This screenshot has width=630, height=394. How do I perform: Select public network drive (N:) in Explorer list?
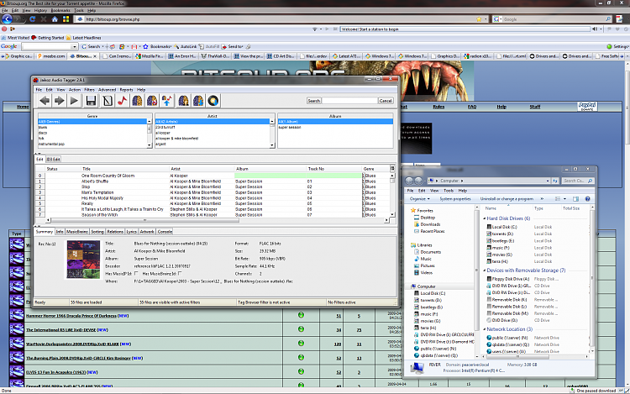tap(507, 338)
